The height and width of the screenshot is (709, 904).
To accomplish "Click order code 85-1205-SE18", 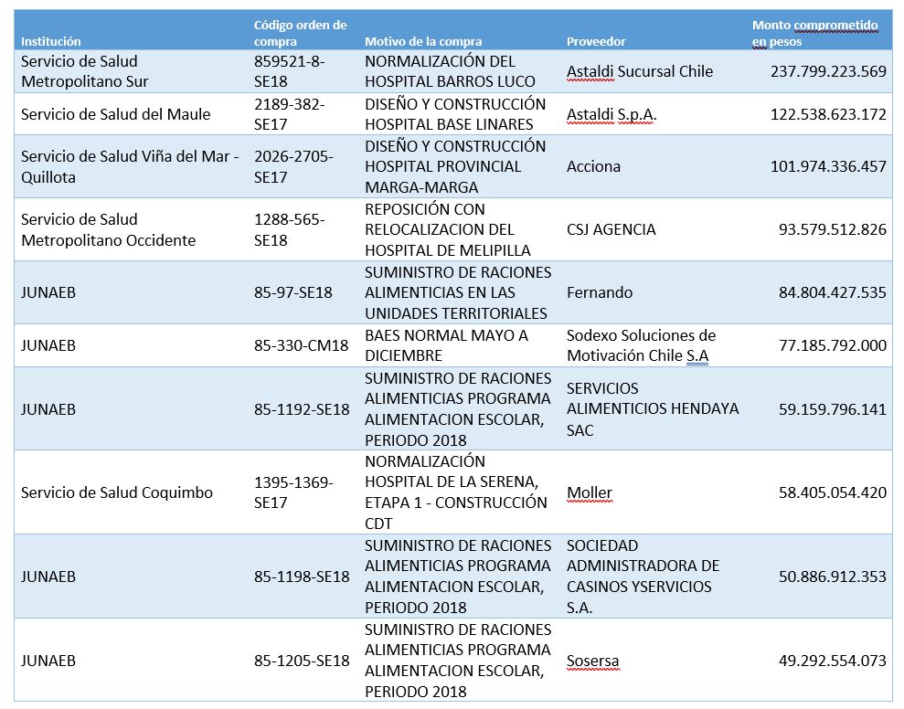I will [x=302, y=661].
